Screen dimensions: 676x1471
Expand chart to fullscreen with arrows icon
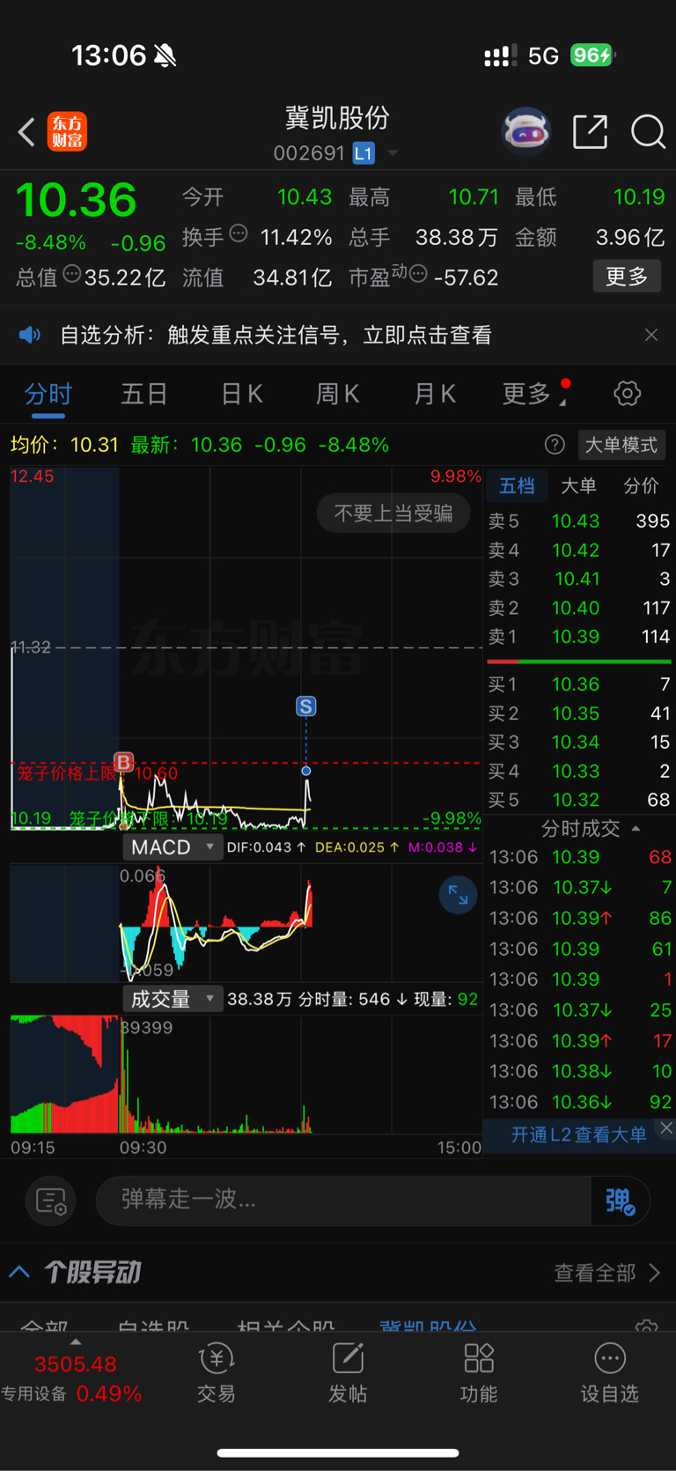click(x=458, y=896)
